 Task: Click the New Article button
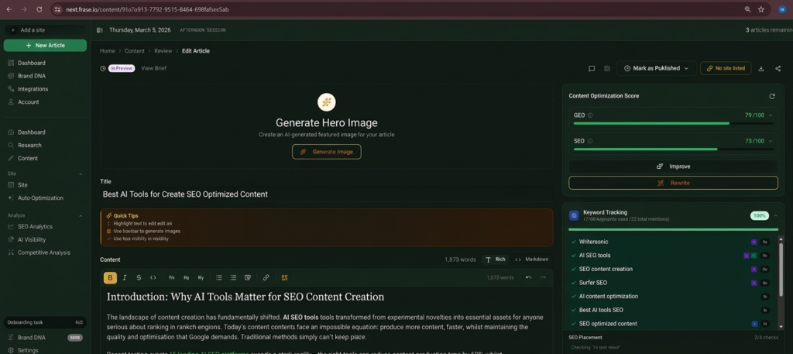pyautogui.click(x=45, y=46)
